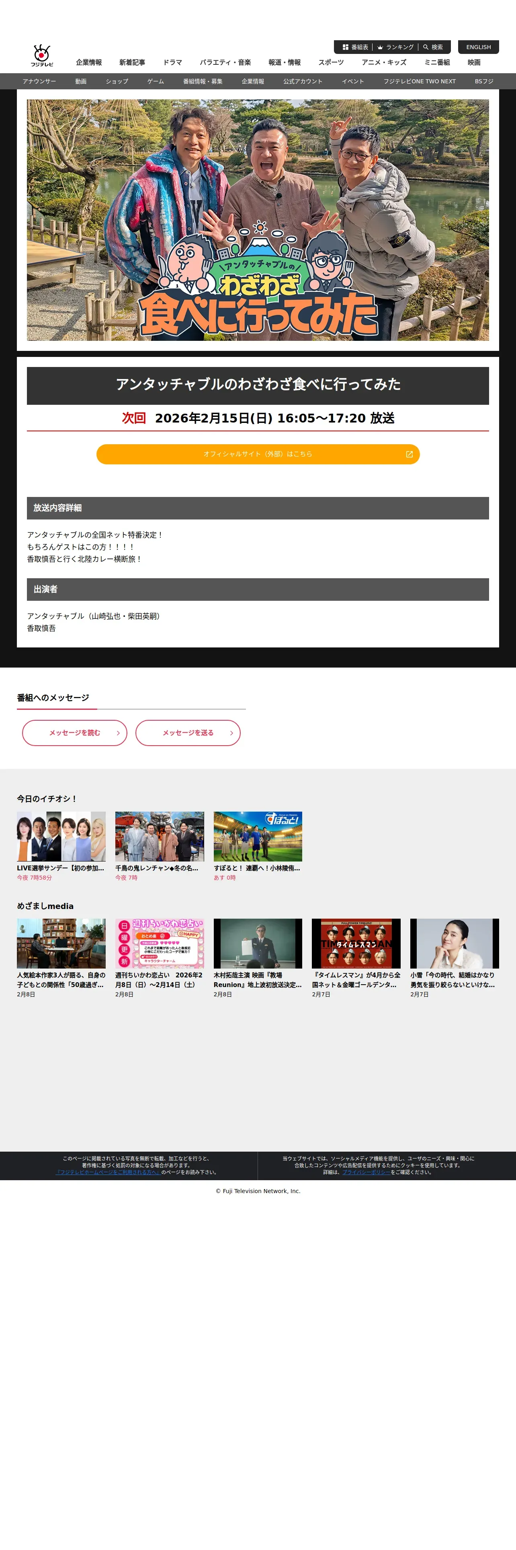Open the スポーツ menu
The height and width of the screenshot is (1550, 516).
pos(331,63)
